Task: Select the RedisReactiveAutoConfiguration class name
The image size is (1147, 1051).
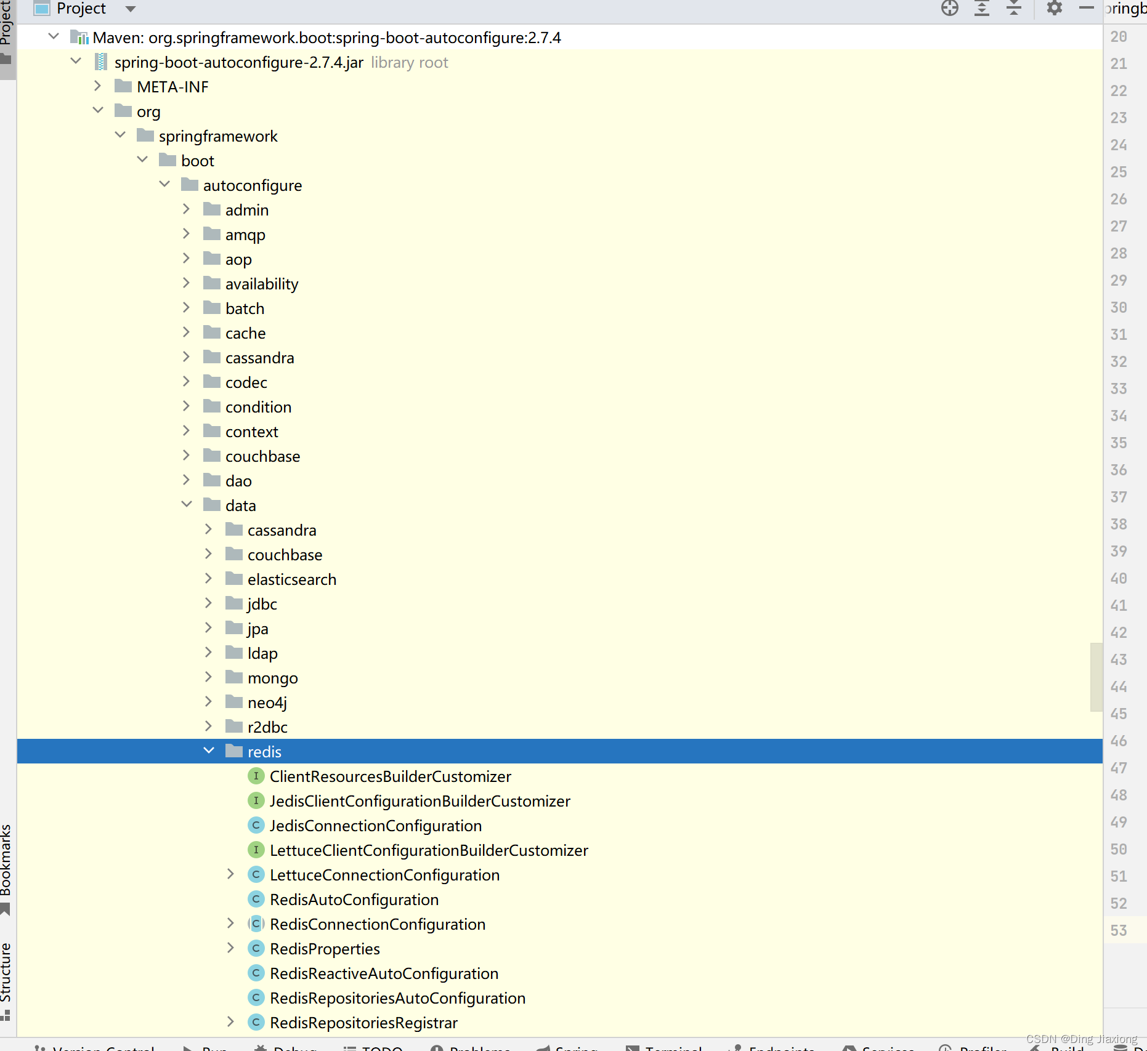Action: pos(384,973)
